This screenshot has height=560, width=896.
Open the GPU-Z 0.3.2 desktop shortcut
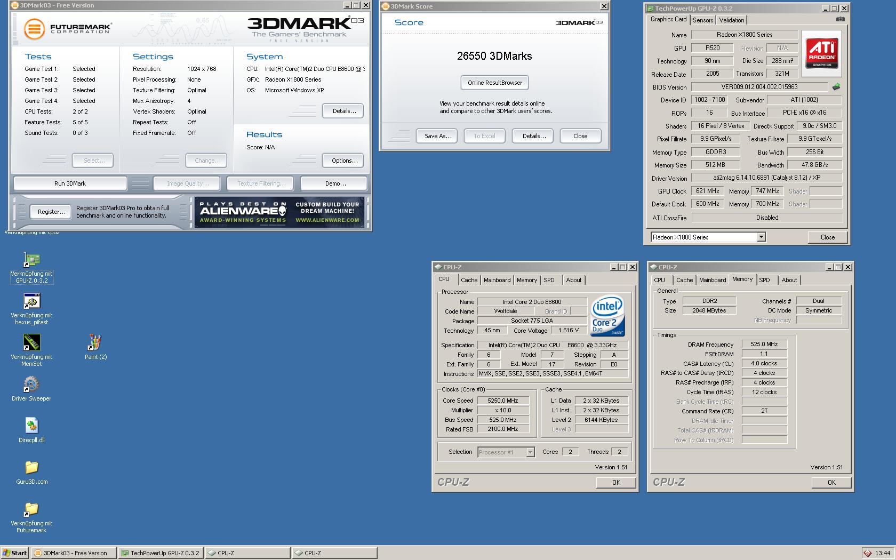tap(31, 268)
